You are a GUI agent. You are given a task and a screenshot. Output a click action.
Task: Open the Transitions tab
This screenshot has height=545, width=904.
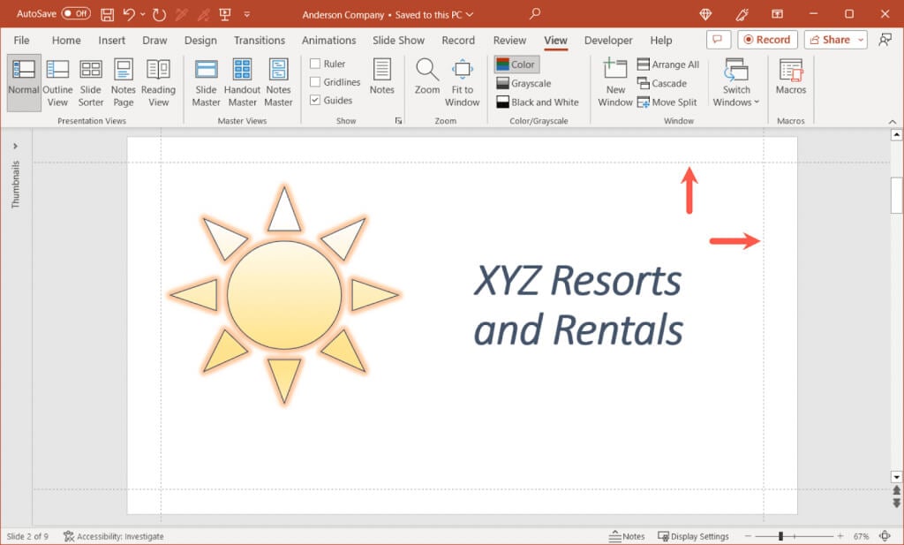[x=260, y=41]
